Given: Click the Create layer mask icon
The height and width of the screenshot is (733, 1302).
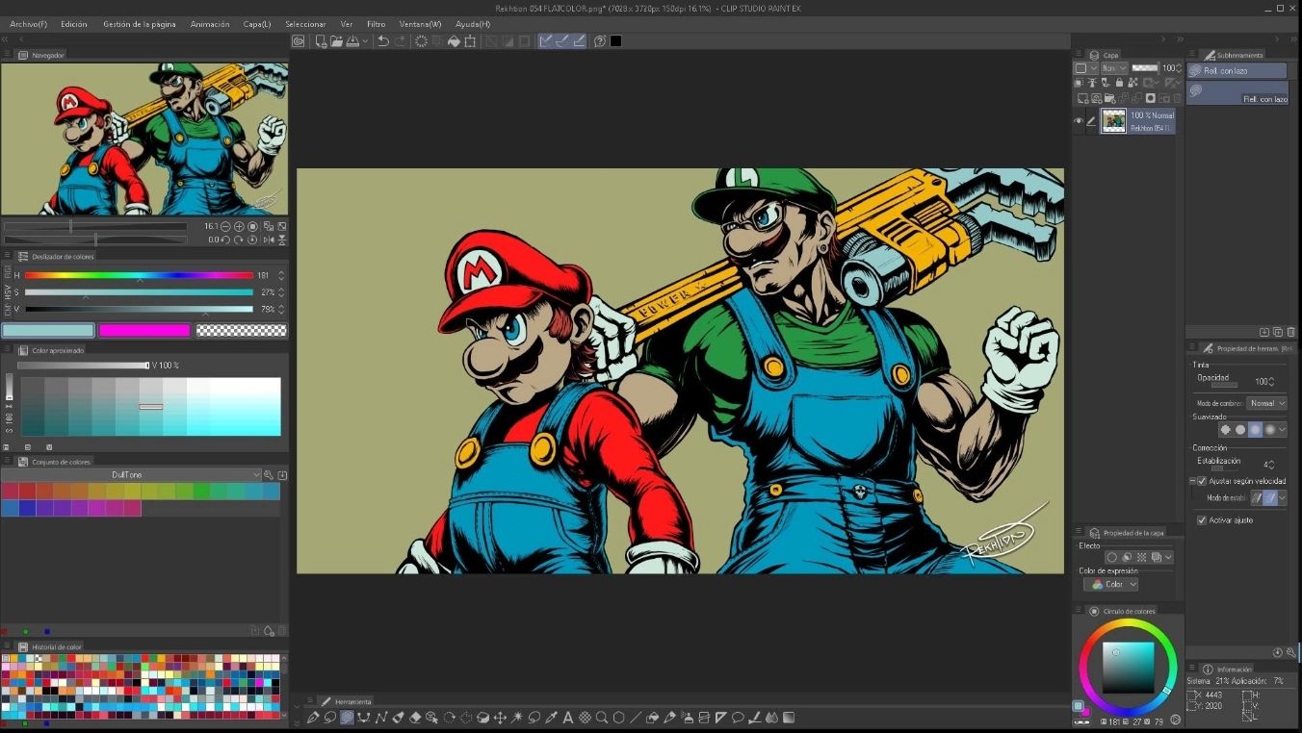Looking at the screenshot, I should [1150, 98].
